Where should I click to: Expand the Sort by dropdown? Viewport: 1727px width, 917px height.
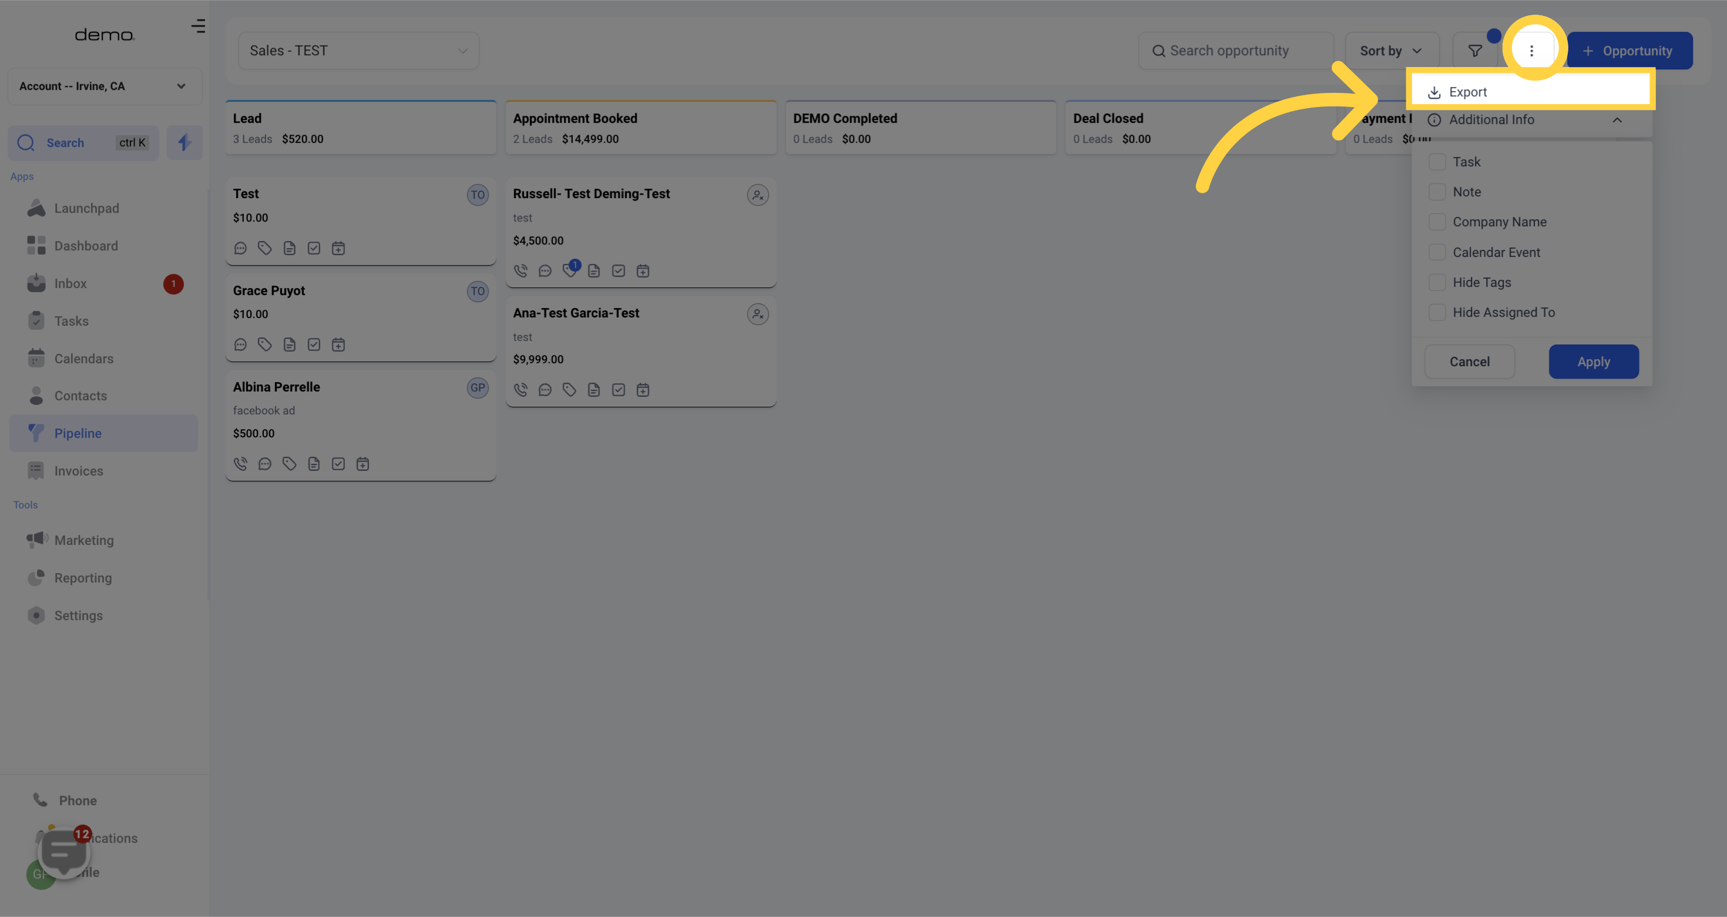[x=1391, y=51]
